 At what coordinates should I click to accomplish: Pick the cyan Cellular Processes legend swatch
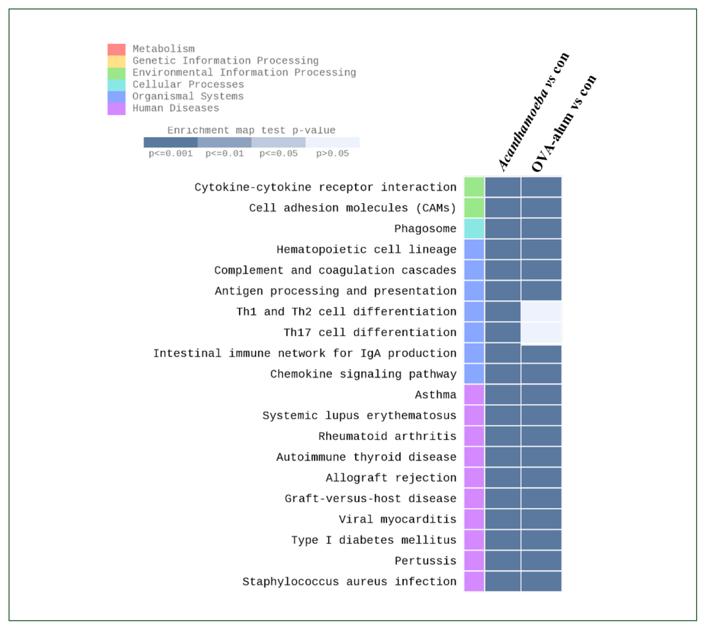(116, 85)
